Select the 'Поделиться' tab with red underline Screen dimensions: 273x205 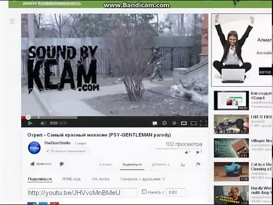click(132, 164)
